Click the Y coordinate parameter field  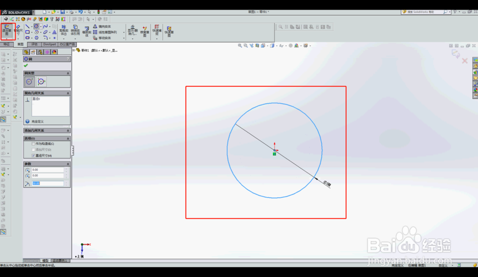tap(48, 176)
